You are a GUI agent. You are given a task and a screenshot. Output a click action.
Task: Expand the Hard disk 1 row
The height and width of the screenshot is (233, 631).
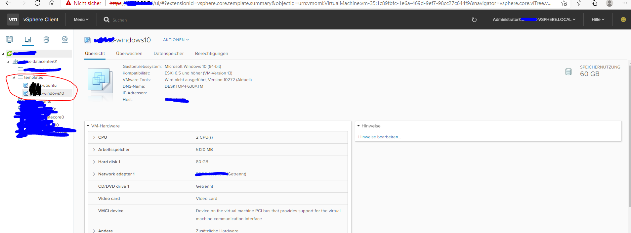(94, 162)
